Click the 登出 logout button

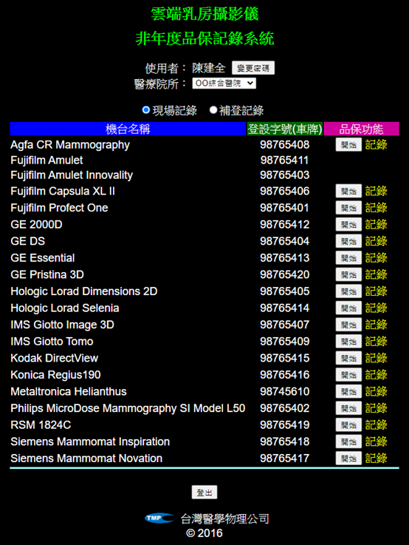(205, 492)
